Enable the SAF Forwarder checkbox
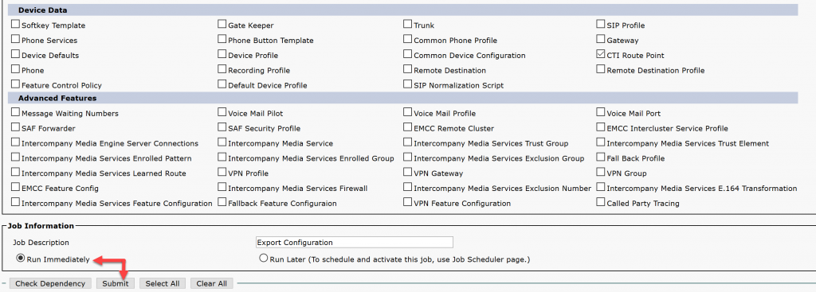816x292 pixels. (x=16, y=127)
